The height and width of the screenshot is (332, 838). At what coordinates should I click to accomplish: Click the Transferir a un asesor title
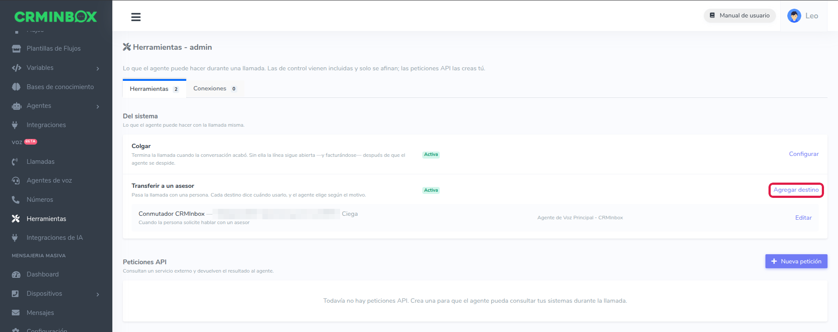(163, 186)
